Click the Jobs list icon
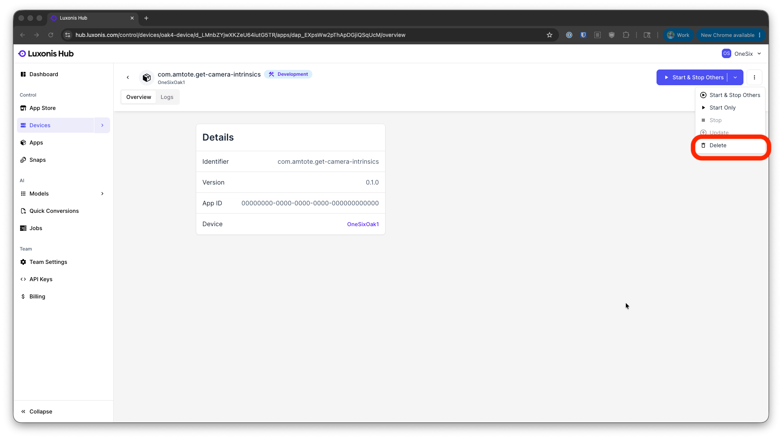 click(x=23, y=228)
